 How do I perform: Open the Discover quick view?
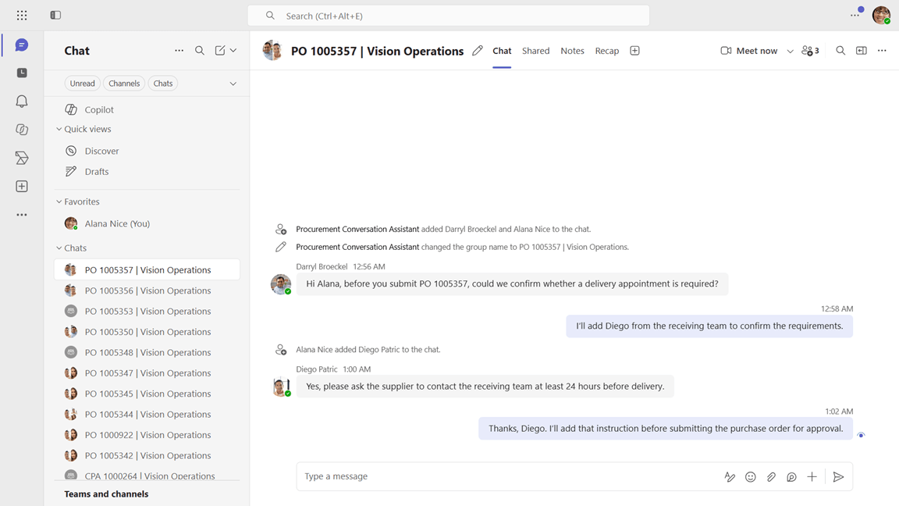pyautogui.click(x=147, y=151)
